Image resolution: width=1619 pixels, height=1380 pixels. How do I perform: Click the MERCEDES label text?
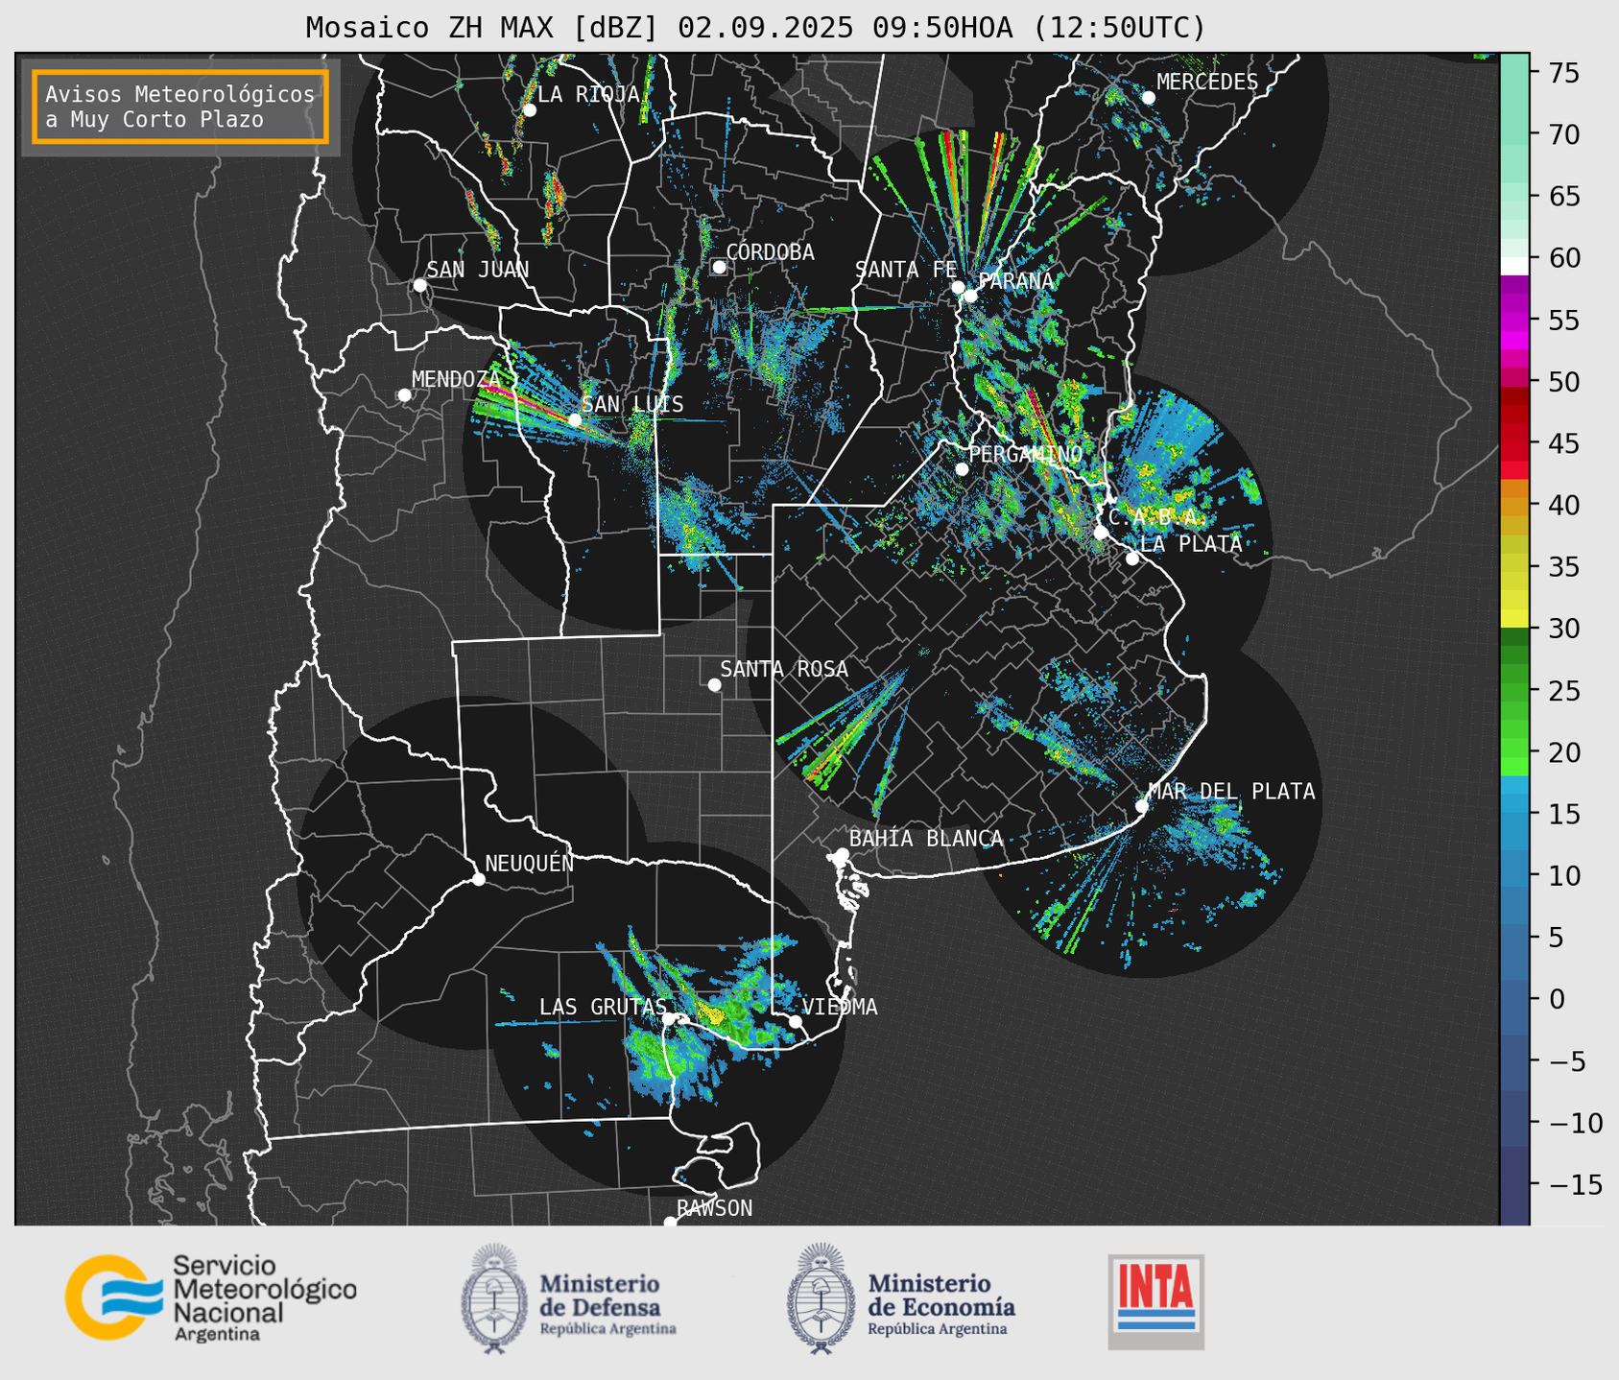(x=1207, y=83)
